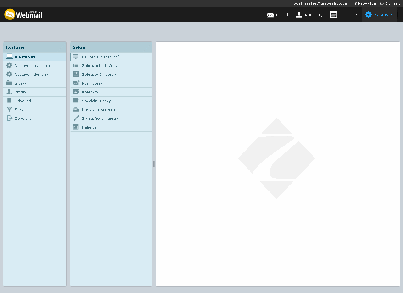Screen dimensions: 403x293
Task: Click the Nastavení gear icon in header
Action: [368, 15]
